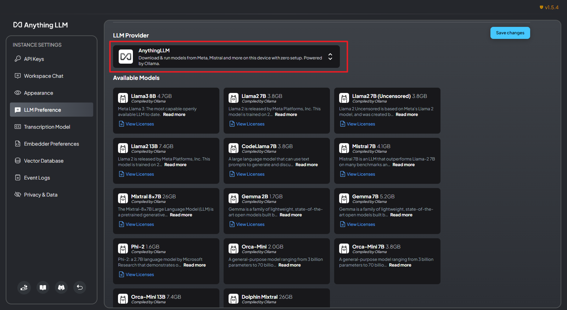Go to Vector Database settings
Viewport: 567px width, 310px height.
coord(44,161)
